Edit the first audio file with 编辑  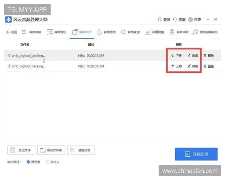pyautogui.click(x=193, y=55)
